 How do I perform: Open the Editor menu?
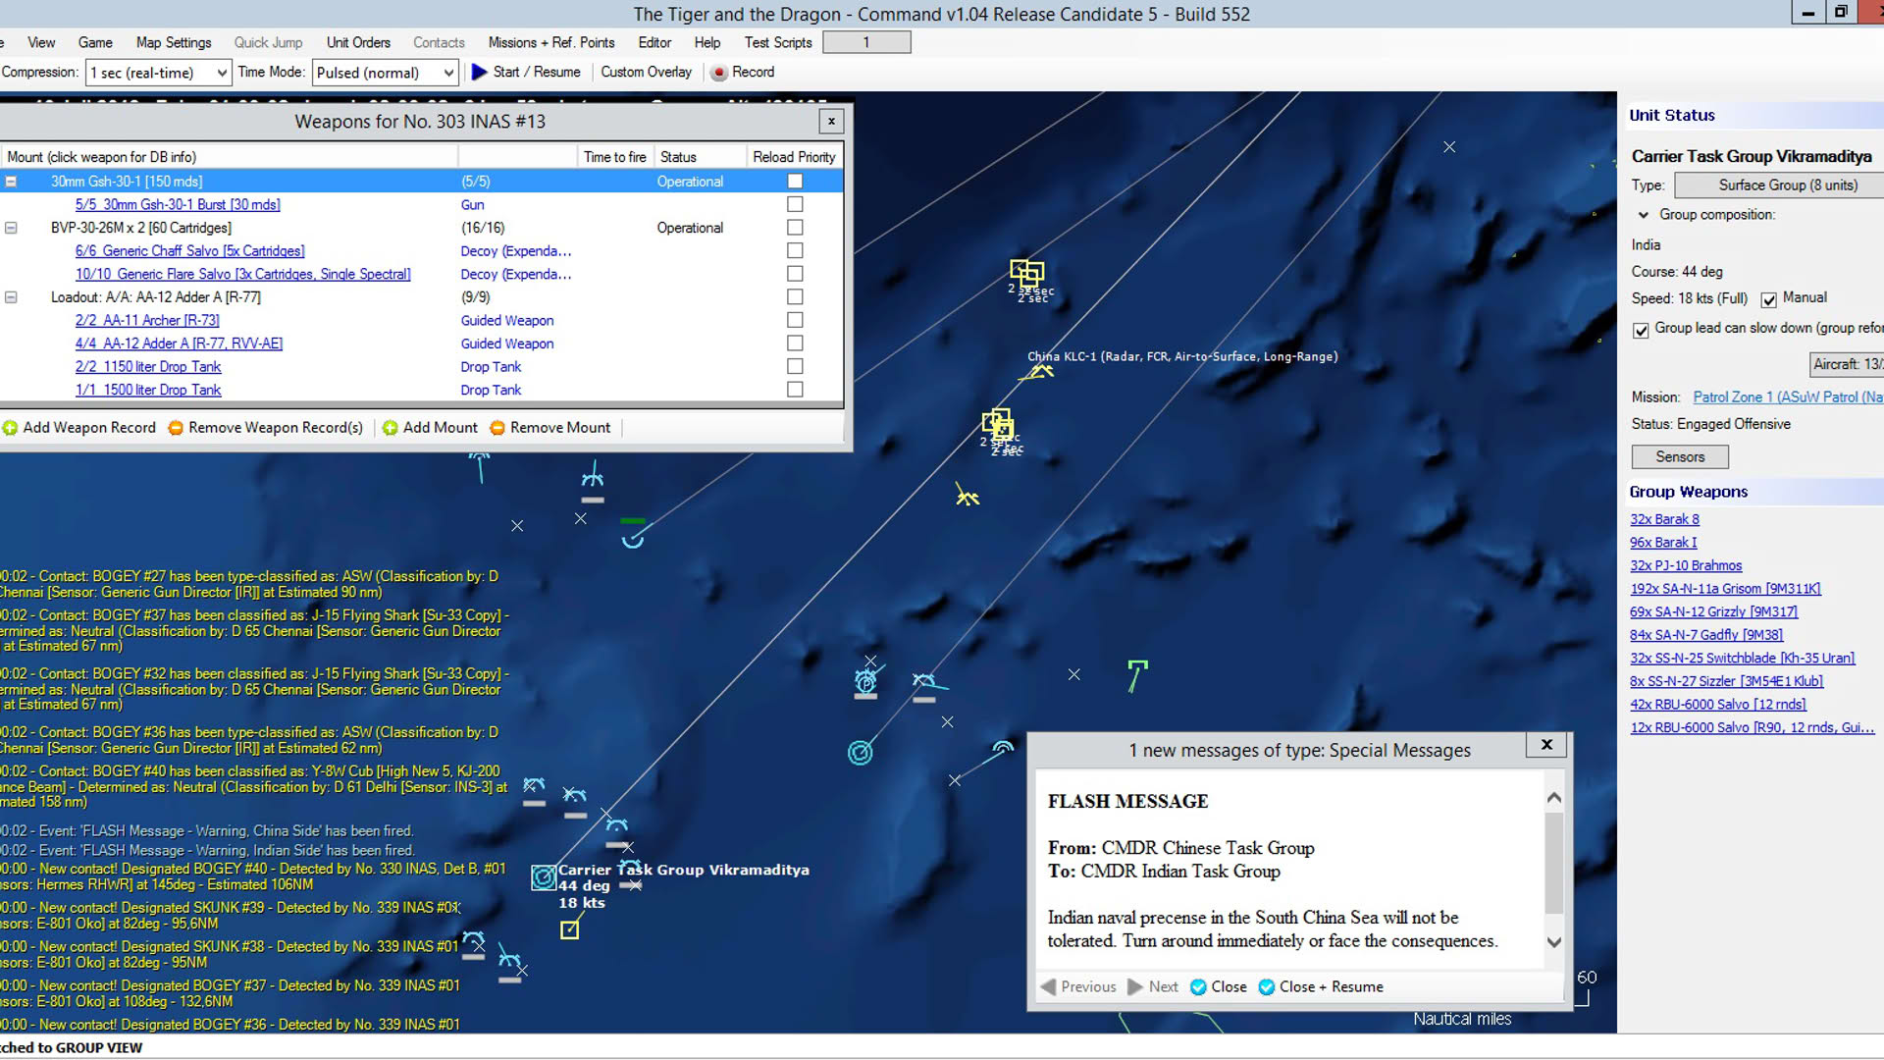(x=654, y=42)
